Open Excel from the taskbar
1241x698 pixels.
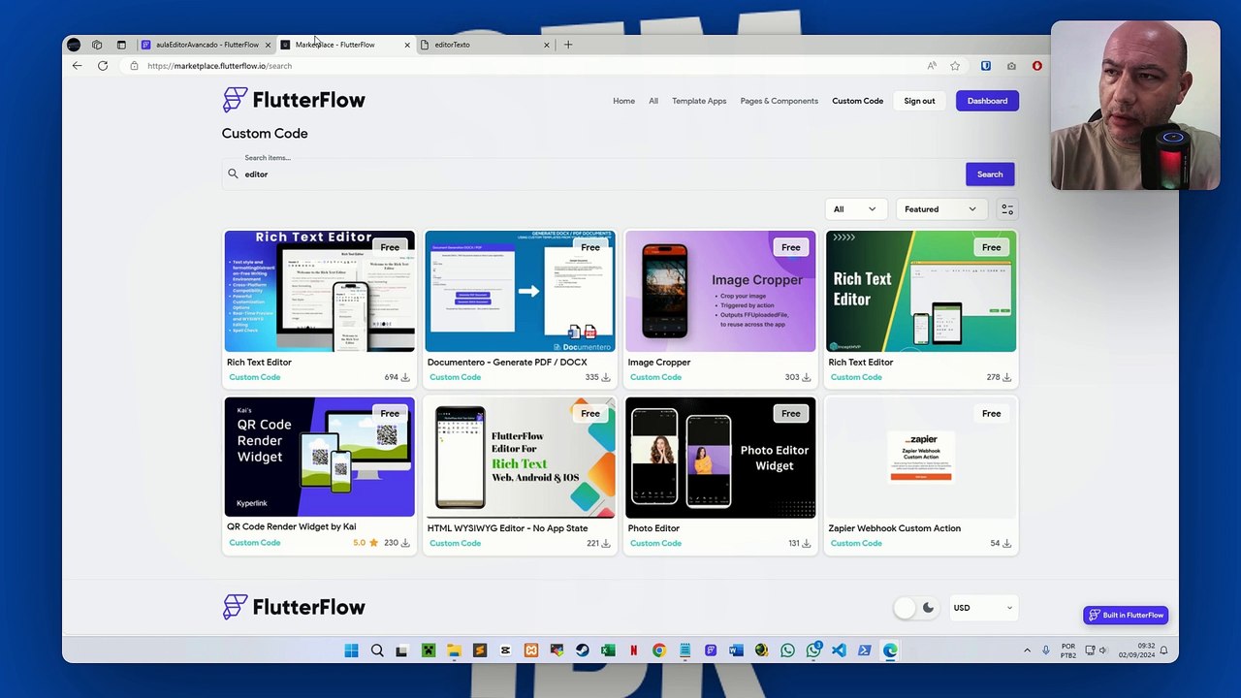(608, 650)
